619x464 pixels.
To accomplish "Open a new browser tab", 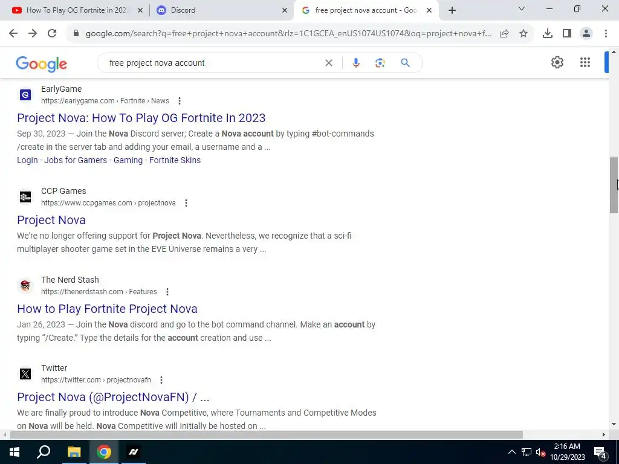I will [x=452, y=10].
